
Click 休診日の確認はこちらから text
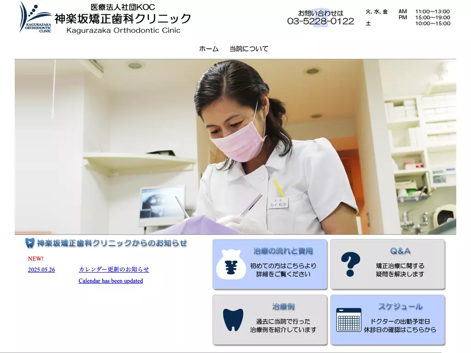pyautogui.click(x=400, y=330)
